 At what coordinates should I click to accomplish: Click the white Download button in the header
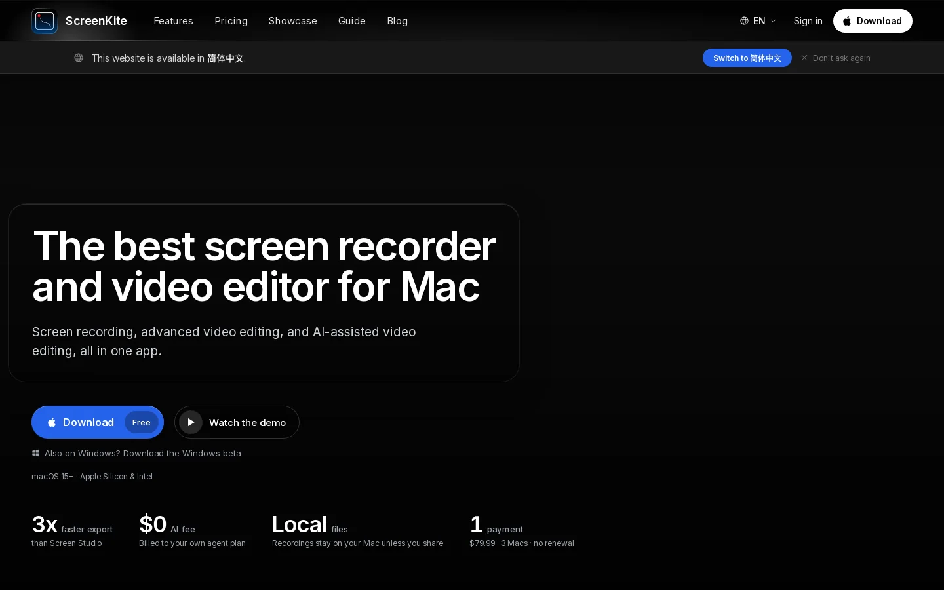click(x=873, y=21)
